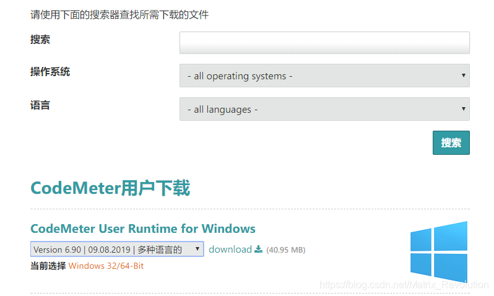Image resolution: width=494 pixels, height=296 pixels.
Task: Expand the Version 6.90 selection dropdown
Action: (x=116, y=250)
